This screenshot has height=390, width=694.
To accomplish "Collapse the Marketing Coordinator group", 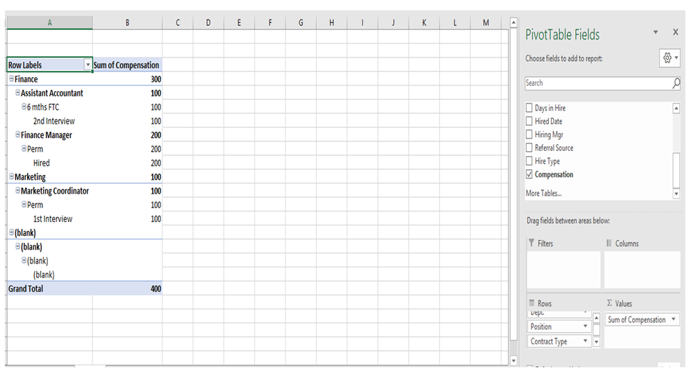I will point(17,191).
